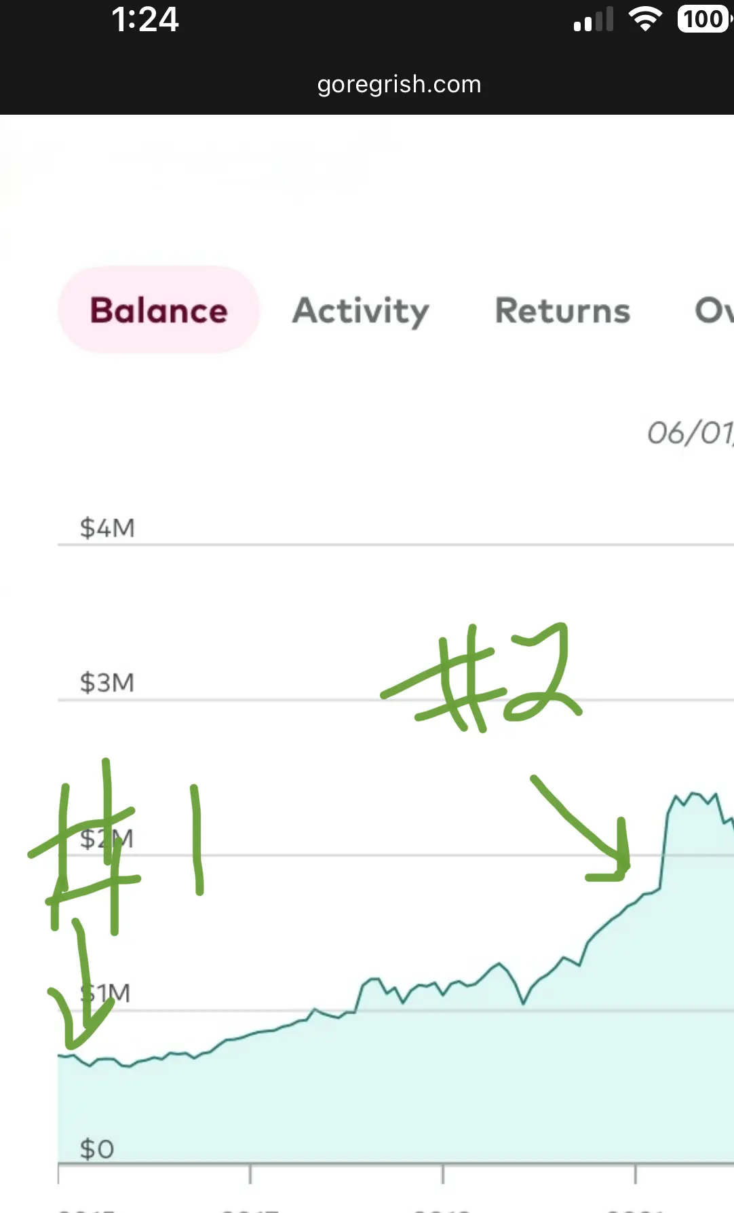Open the partially visible Ov tab

tap(714, 310)
